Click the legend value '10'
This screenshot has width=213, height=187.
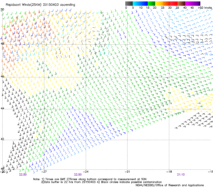[x=141, y=7]
